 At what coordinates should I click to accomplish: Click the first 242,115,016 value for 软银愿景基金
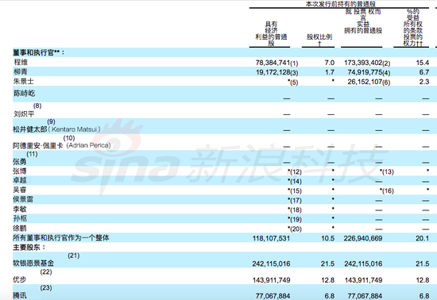(271, 263)
